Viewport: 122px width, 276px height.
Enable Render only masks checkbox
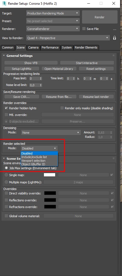[62, 108]
